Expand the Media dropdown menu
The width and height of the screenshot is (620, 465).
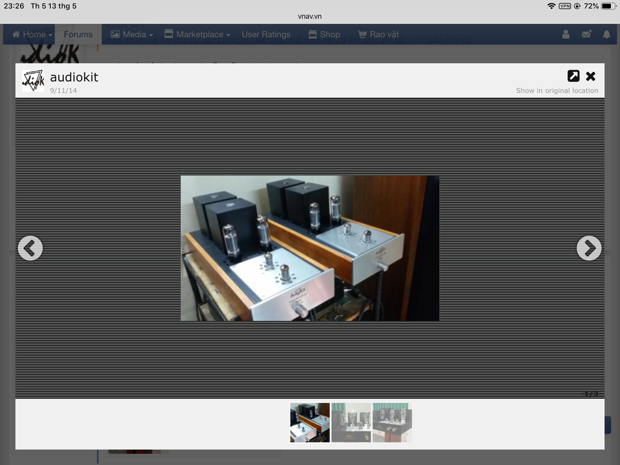tap(132, 34)
